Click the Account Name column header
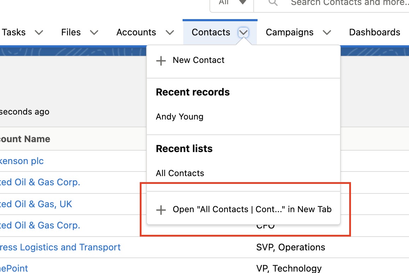The width and height of the screenshot is (409, 273). click(x=25, y=139)
